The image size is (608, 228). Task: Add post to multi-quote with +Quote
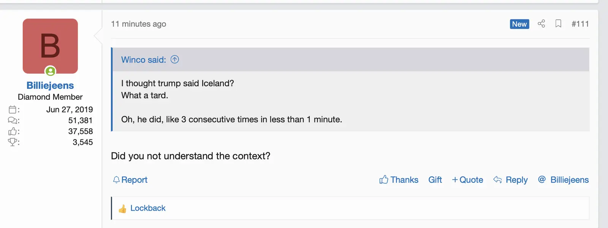coord(467,180)
